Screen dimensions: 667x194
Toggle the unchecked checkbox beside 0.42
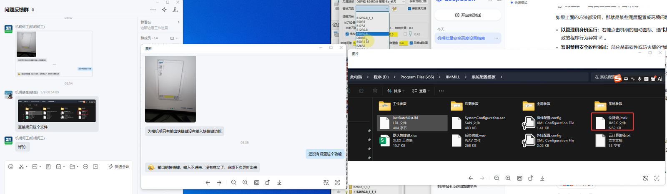(405, 34)
